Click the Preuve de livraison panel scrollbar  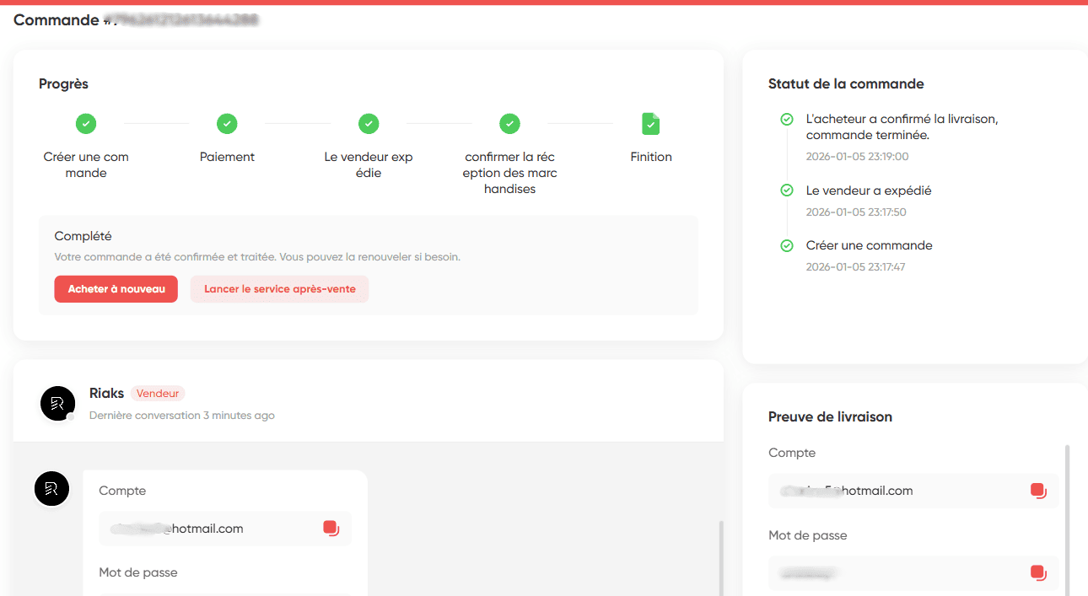click(x=1068, y=520)
